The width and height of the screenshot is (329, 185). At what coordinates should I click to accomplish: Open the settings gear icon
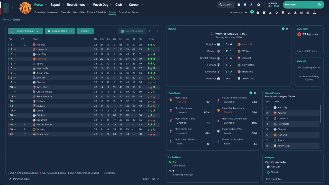[259, 5]
